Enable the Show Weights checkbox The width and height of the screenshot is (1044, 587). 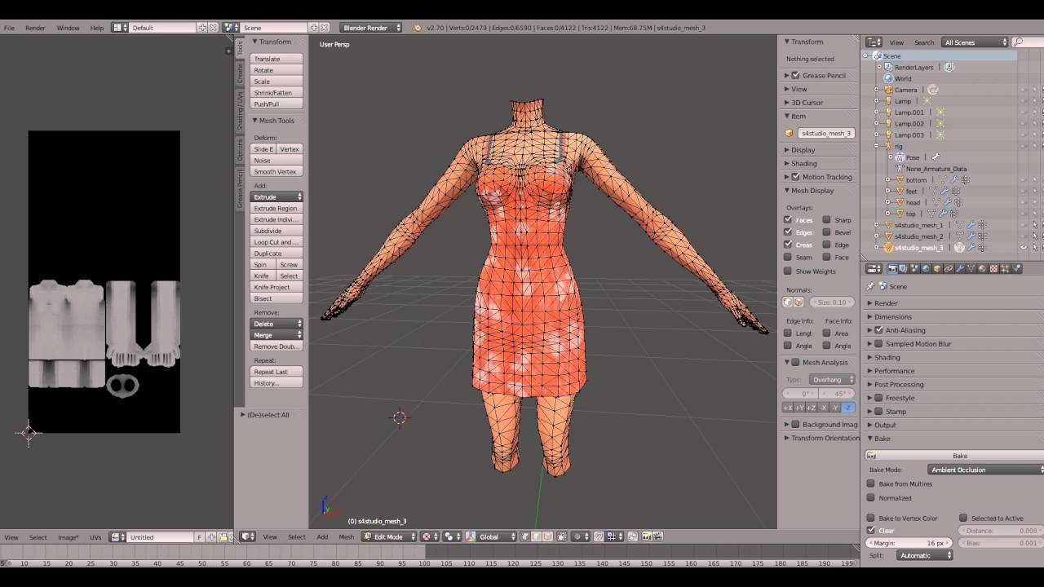[788, 271]
